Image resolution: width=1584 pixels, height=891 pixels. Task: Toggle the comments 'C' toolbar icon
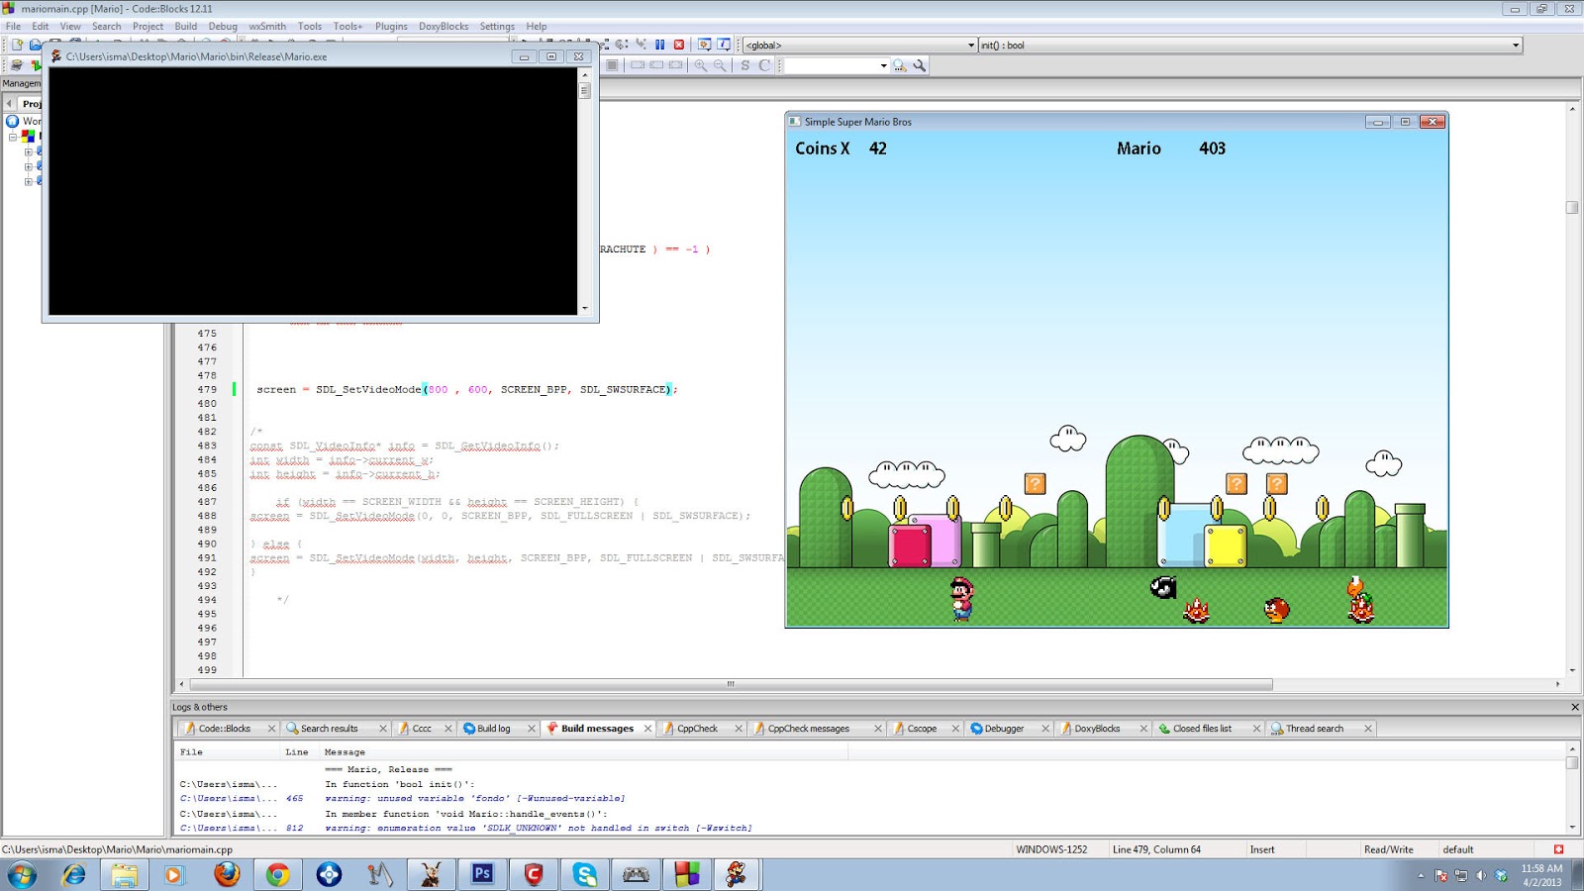tap(764, 65)
